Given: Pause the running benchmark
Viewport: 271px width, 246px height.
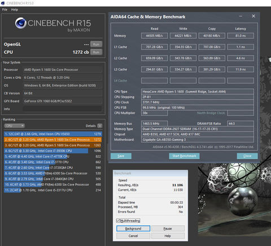Looking at the screenshot, I should 168,229.
